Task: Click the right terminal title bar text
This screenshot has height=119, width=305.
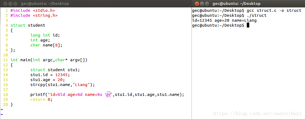Action: [x=236, y=4]
